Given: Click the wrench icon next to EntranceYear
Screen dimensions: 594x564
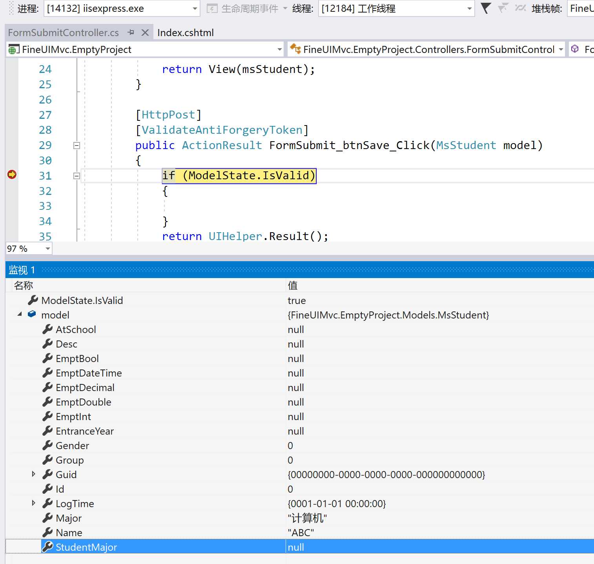Looking at the screenshot, I should (x=47, y=431).
